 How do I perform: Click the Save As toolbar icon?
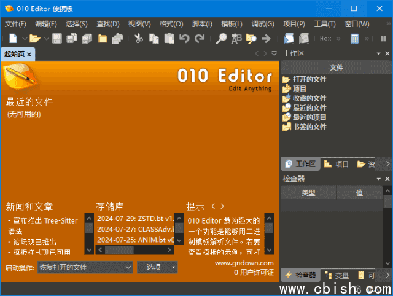point(72,39)
